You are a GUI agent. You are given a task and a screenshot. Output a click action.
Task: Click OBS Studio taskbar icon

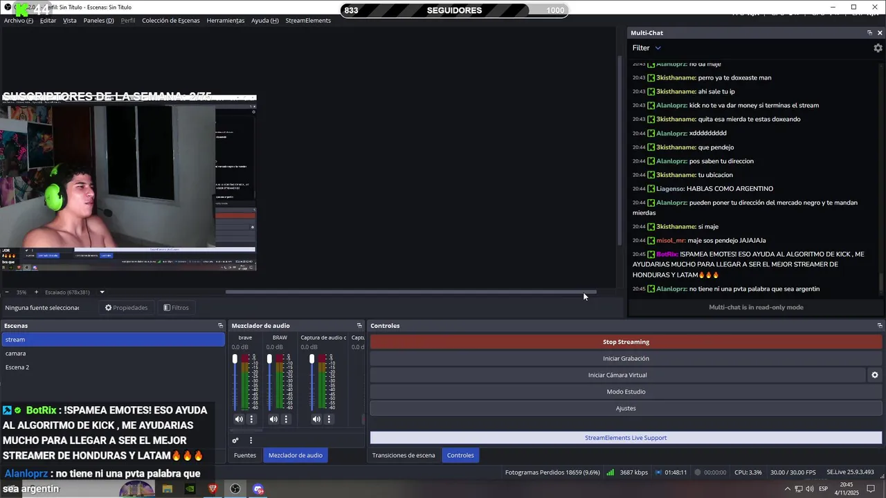235,489
